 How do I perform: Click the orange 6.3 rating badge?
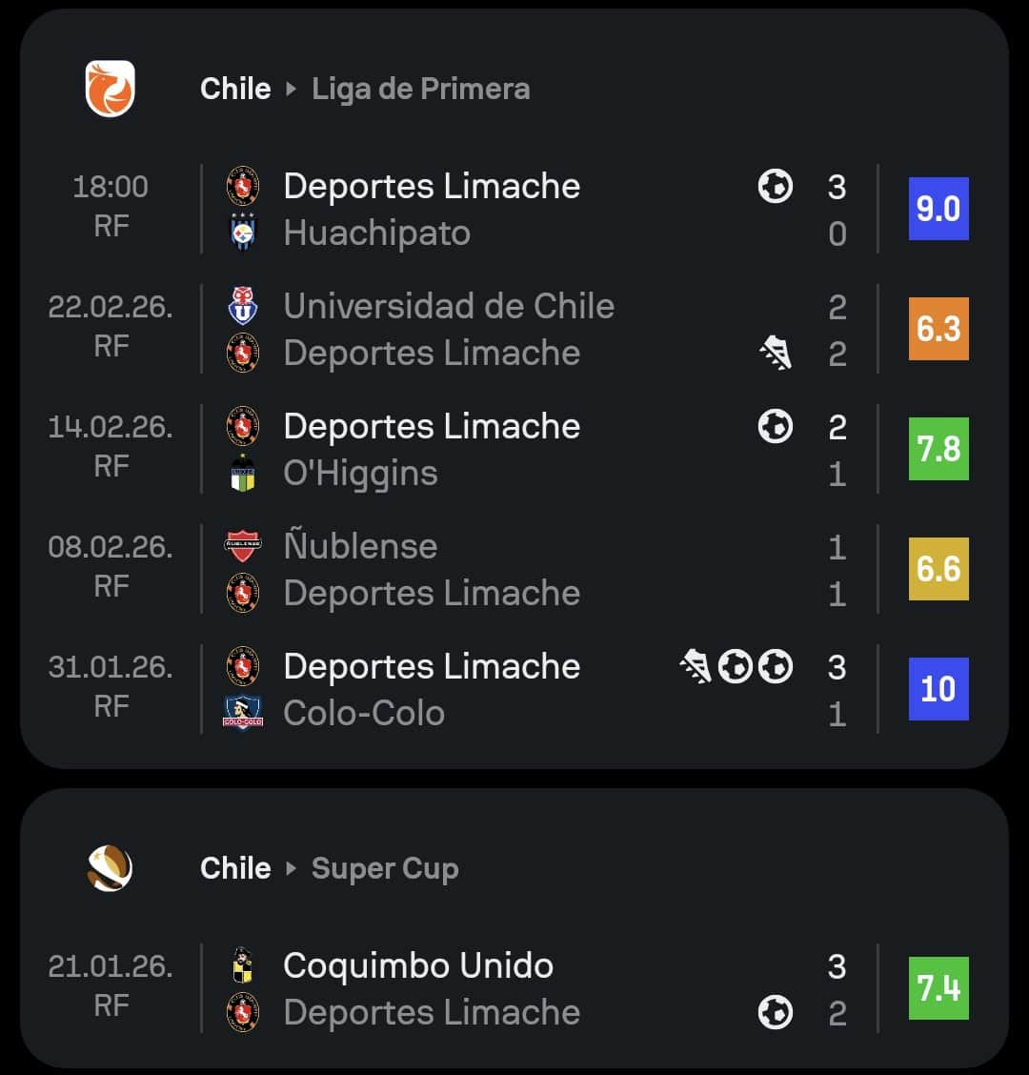pyautogui.click(x=938, y=329)
